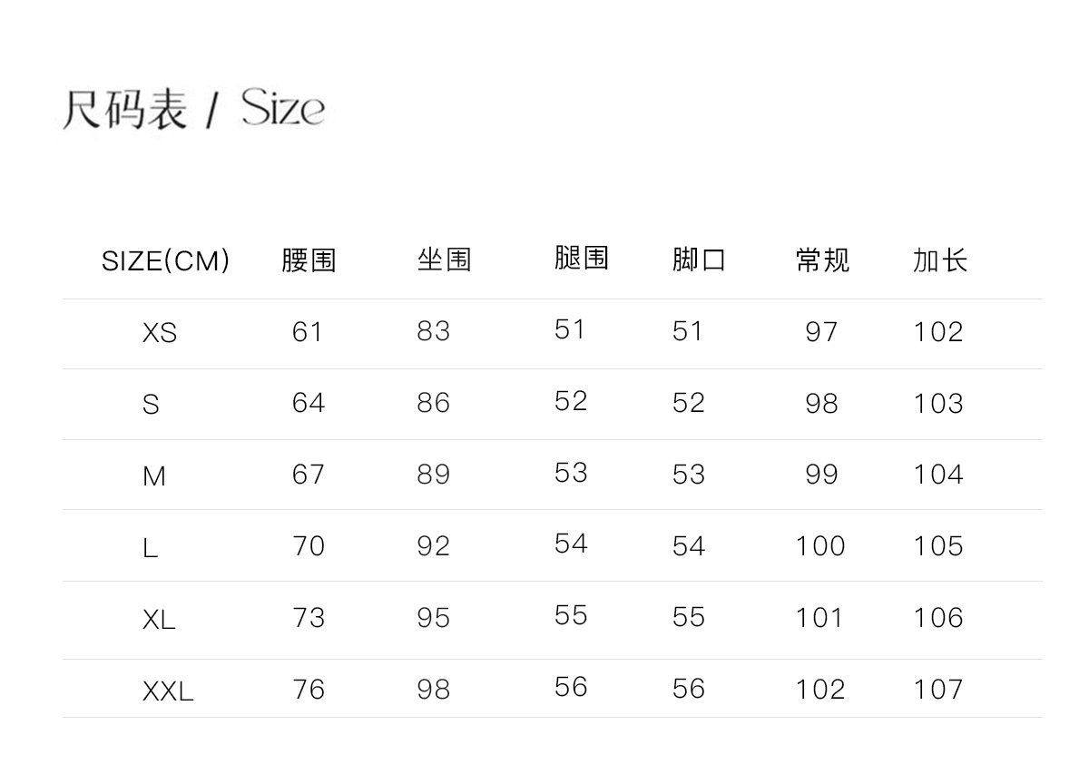
Task: Click the SIZE(CM) column header
Action: (165, 261)
